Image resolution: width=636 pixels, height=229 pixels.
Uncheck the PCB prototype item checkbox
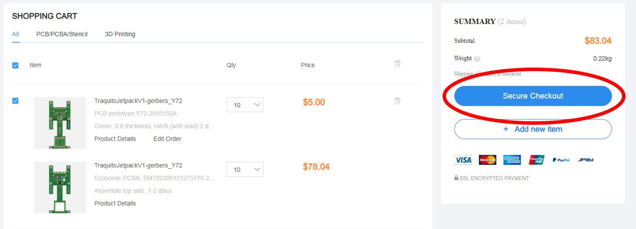(15, 101)
